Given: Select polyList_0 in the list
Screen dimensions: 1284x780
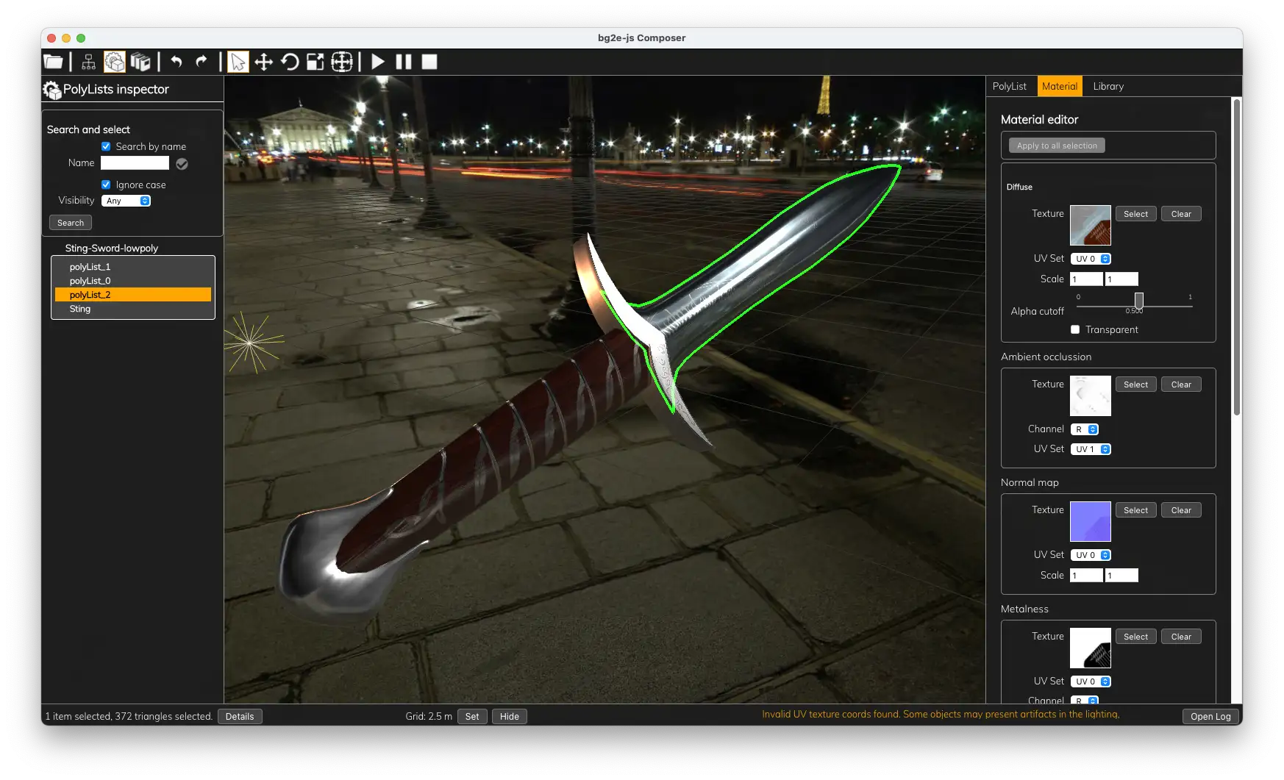Looking at the screenshot, I should [x=133, y=281].
